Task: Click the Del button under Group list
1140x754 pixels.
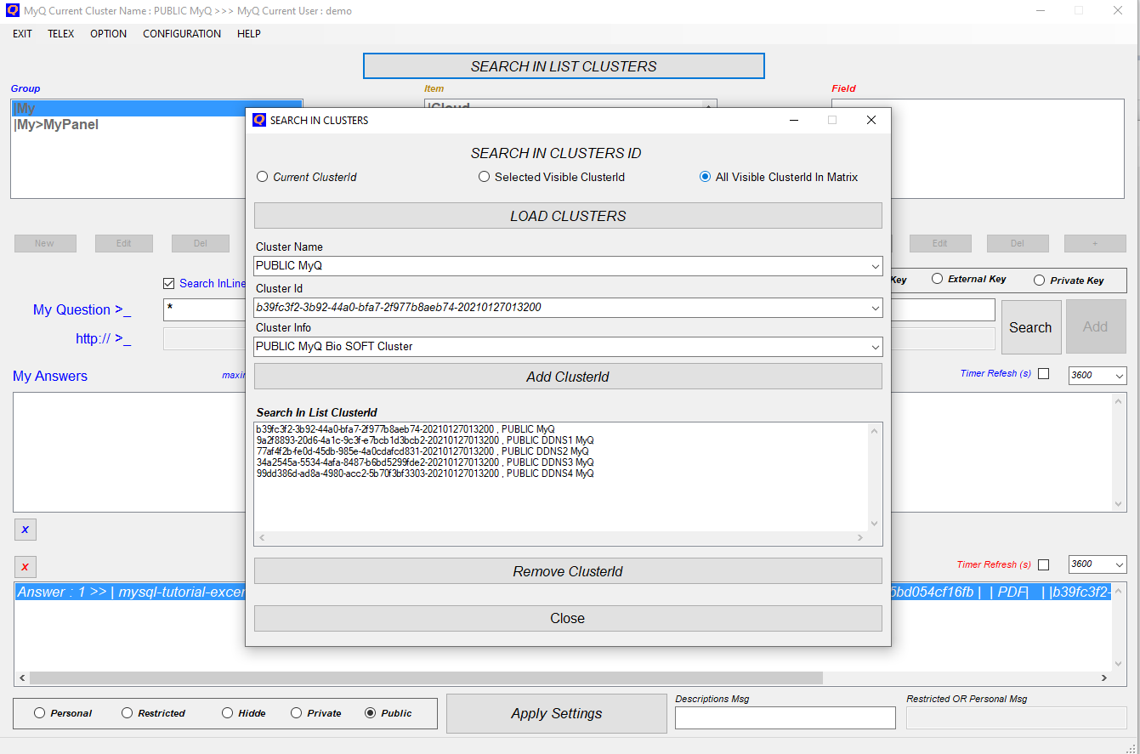Action: click(201, 243)
